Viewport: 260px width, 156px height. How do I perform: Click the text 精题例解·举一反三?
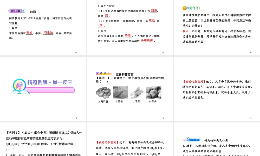click(x=50, y=82)
